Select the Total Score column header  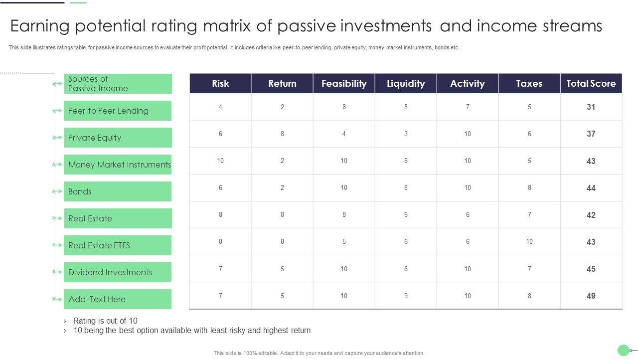(x=591, y=83)
